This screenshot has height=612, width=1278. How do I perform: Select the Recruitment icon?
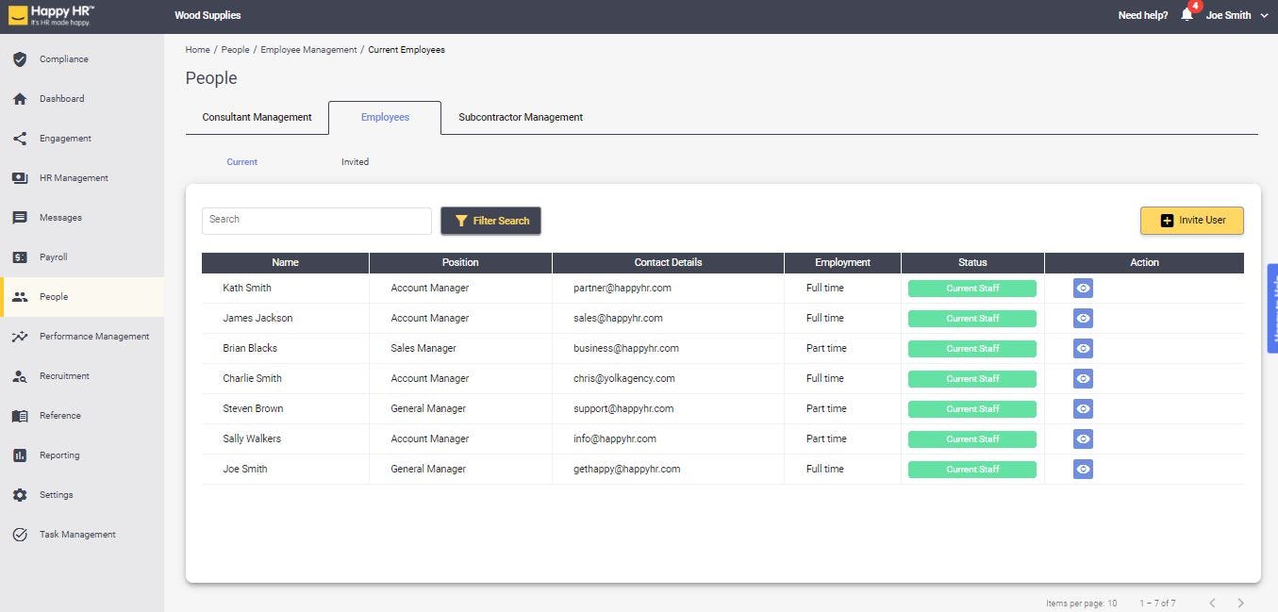pyautogui.click(x=20, y=375)
